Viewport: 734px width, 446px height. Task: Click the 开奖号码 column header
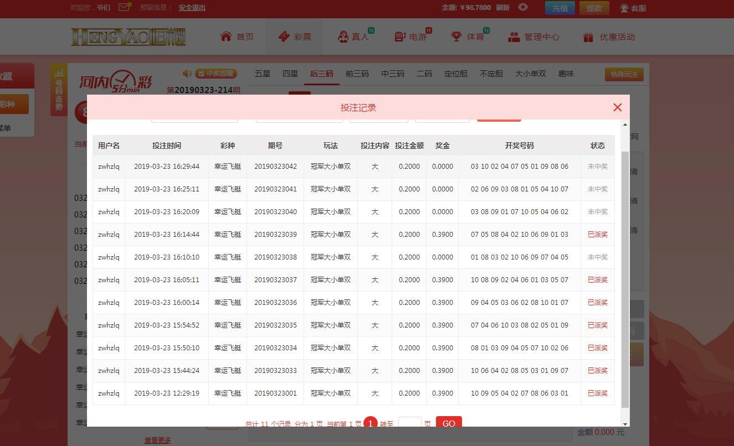(x=520, y=146)
